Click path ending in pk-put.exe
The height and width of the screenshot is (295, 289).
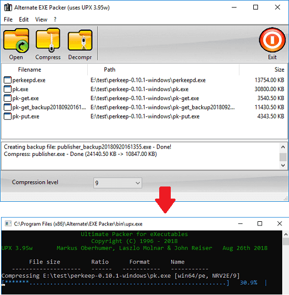[145, 116]
